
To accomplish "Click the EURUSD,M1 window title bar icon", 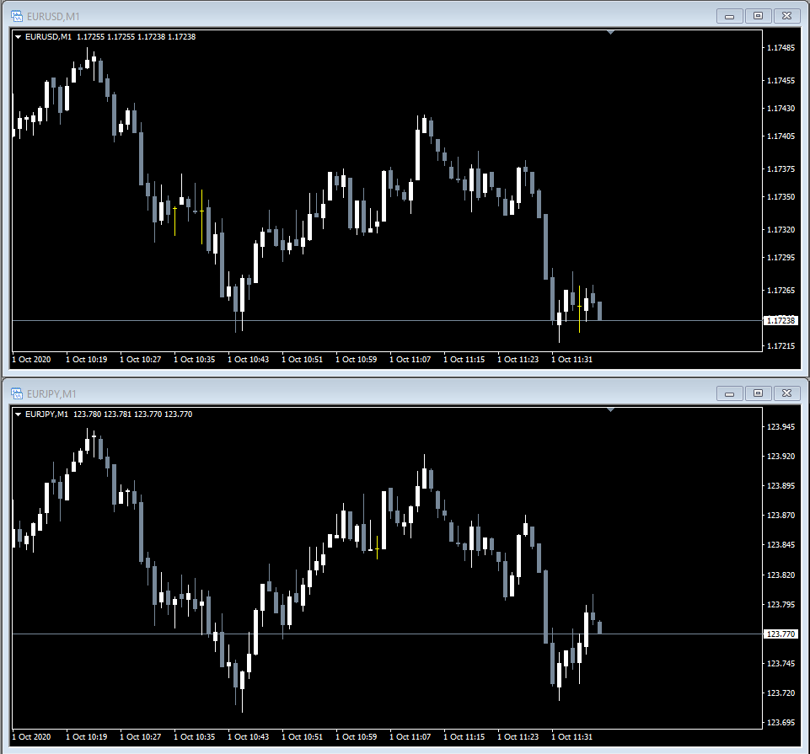I will point(17,16).
